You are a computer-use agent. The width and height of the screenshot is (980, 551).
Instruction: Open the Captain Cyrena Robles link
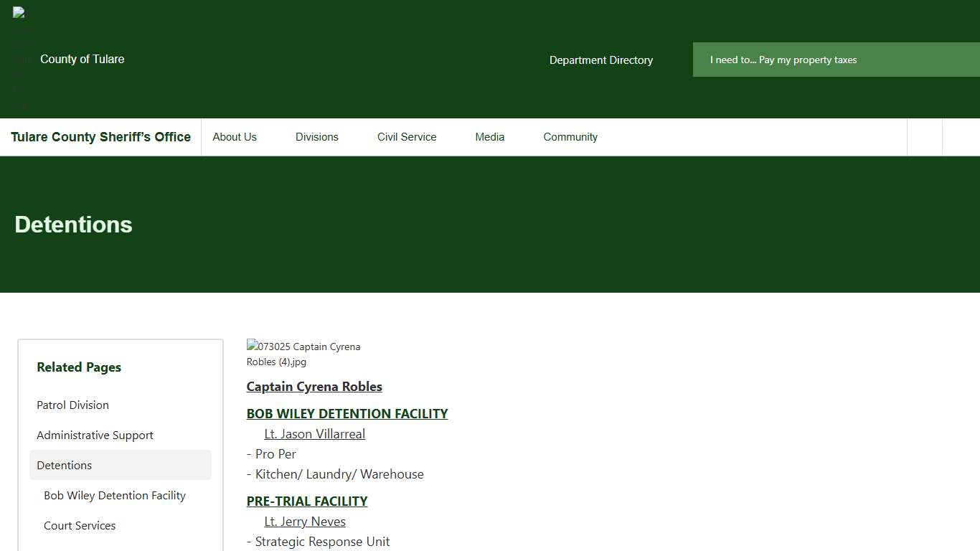point(314,386)
